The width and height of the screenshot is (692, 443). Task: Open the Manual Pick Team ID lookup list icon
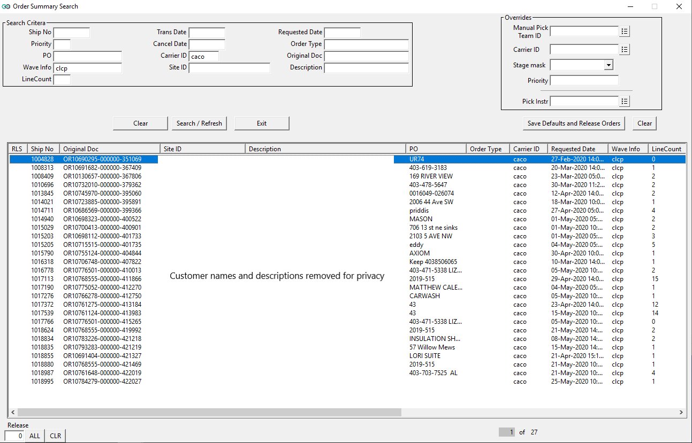pos(624,32)
